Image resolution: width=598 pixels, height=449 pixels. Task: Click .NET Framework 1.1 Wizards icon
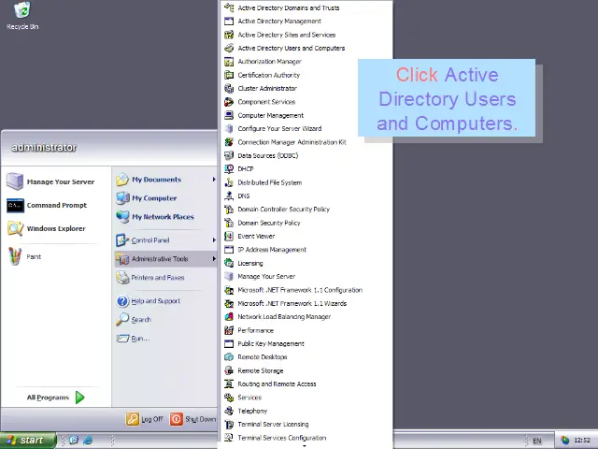coord(229,303)
